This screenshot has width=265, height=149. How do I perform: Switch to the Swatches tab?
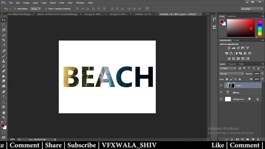[x=231, y=16]
